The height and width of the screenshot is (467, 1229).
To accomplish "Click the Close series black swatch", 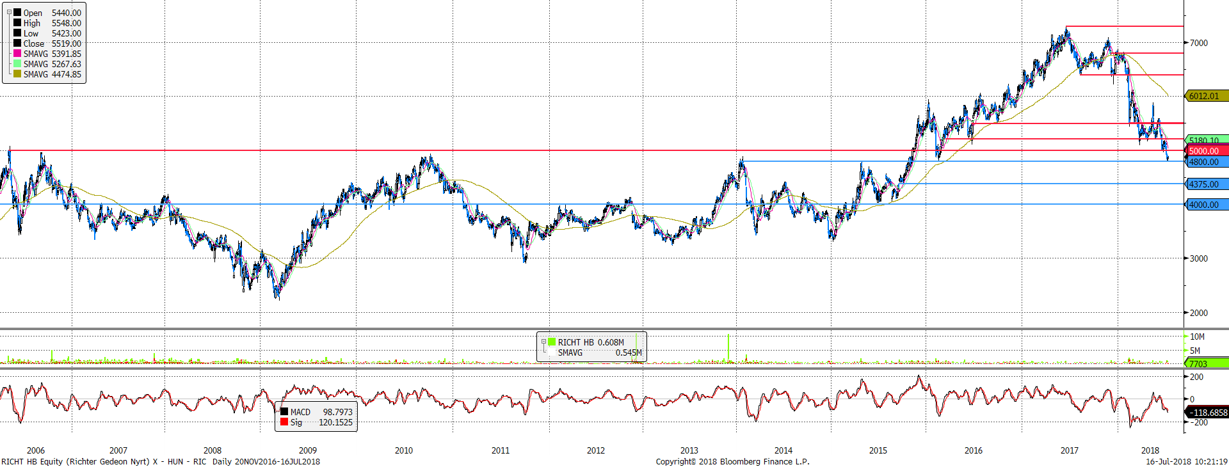I will (17, 43).
